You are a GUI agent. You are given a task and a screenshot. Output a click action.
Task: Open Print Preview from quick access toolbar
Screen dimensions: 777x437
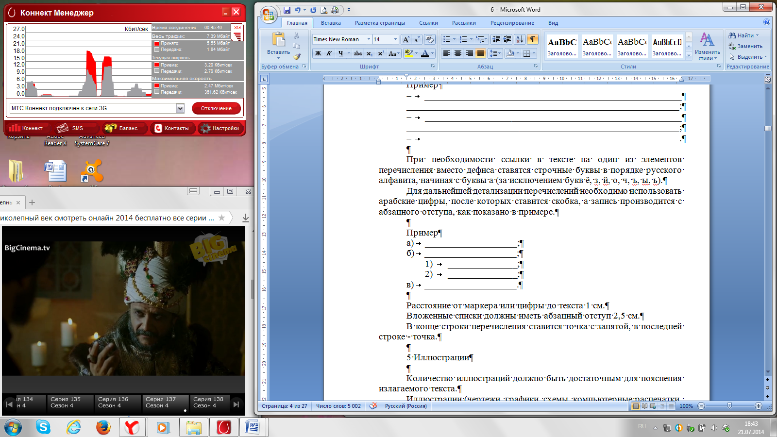(x=324, y=10)
